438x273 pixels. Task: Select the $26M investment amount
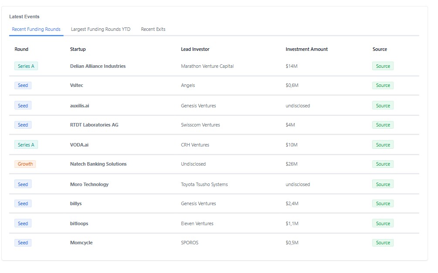(292, 164)
